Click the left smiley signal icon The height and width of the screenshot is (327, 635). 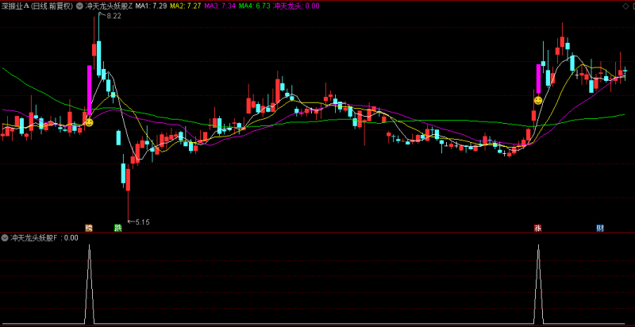pyautogui.click(x=89, y=121)
